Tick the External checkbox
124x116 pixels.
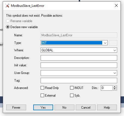click(42, 96)
